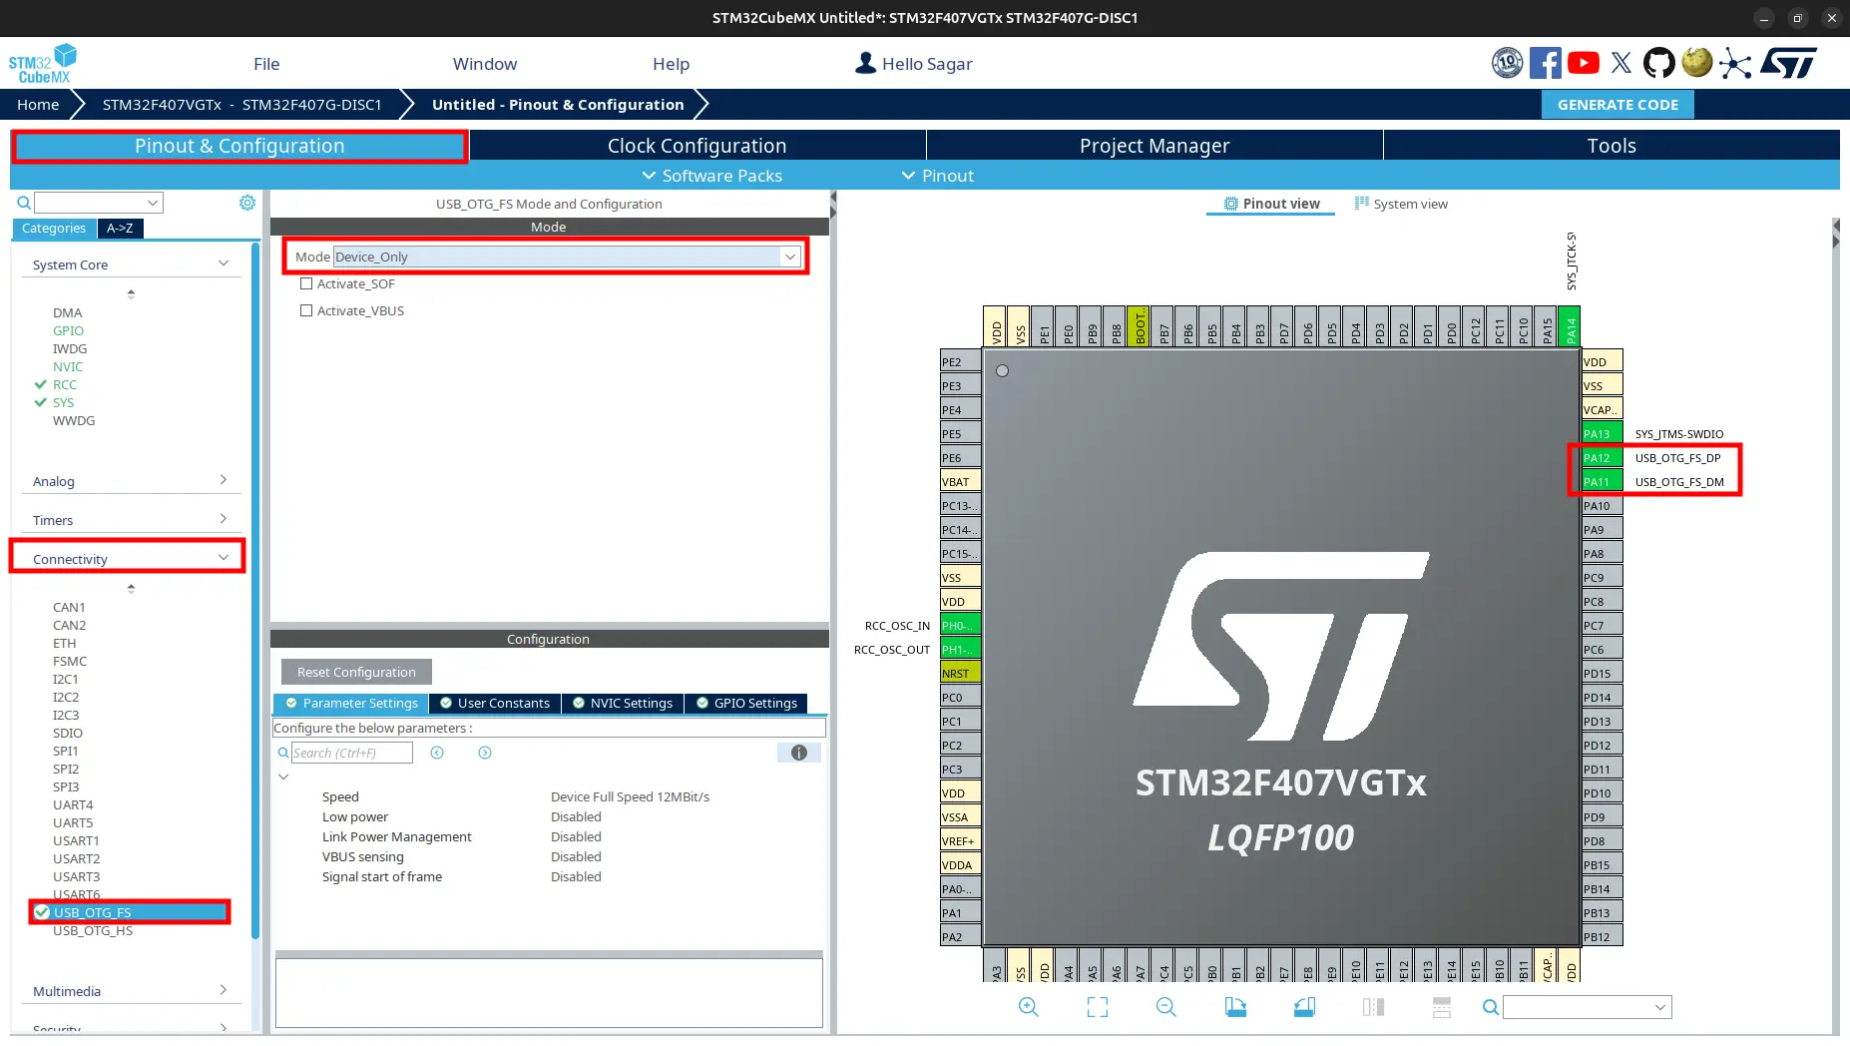This screenshot has width=1850, height=1046.
Task: Rotate chip view counter-clockwise
Action: pyautogui.click(x=1304, y=1007)
